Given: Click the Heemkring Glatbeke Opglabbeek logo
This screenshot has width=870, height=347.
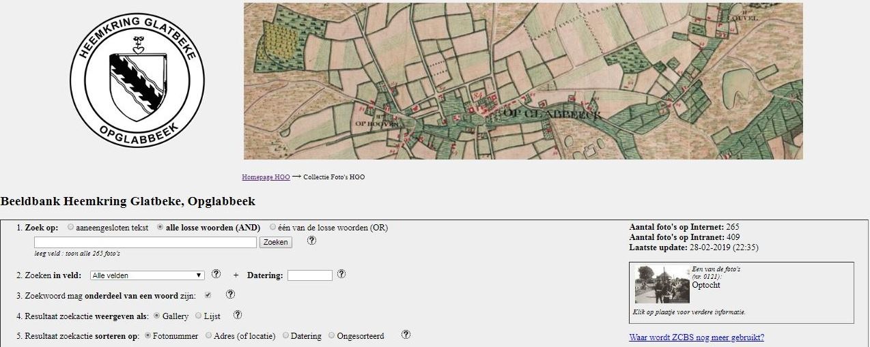Looking at the screenshot, I should 137,80.
